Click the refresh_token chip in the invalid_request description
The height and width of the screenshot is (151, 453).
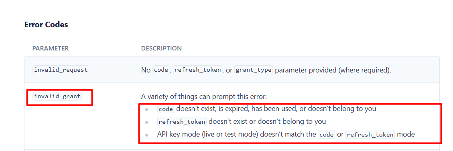[x=198, y=70]
